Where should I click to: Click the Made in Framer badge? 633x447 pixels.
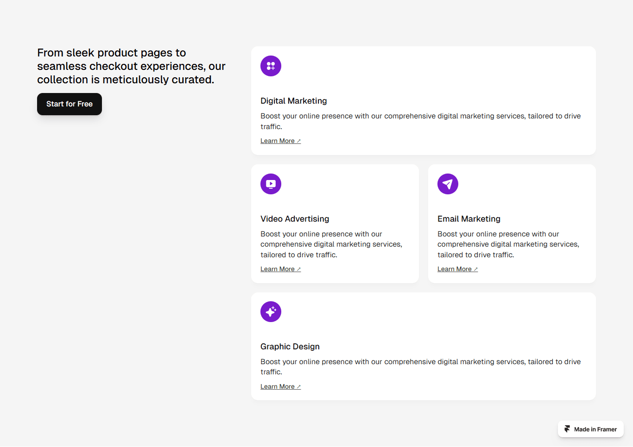pos(591,429)
